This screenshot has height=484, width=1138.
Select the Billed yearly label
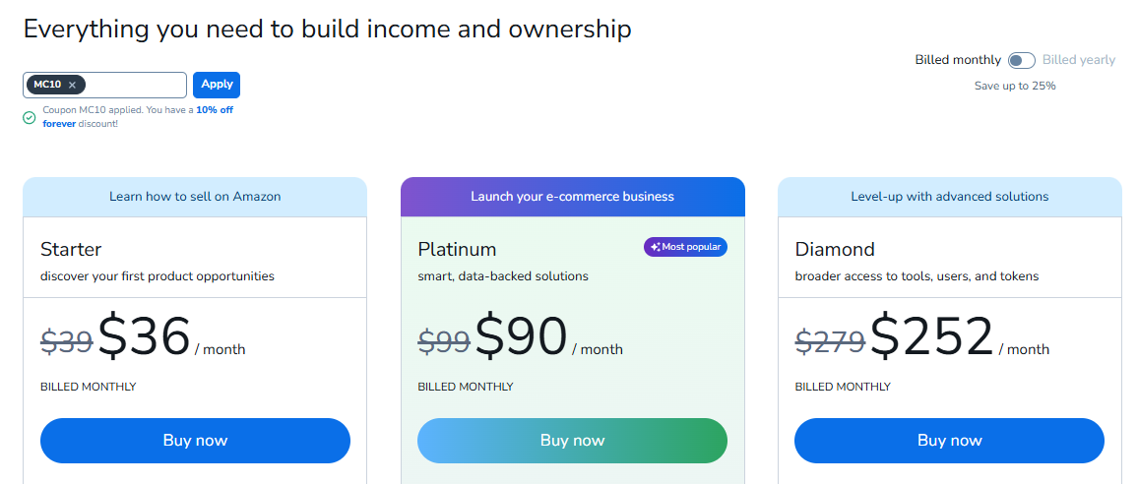point(1079,60)
